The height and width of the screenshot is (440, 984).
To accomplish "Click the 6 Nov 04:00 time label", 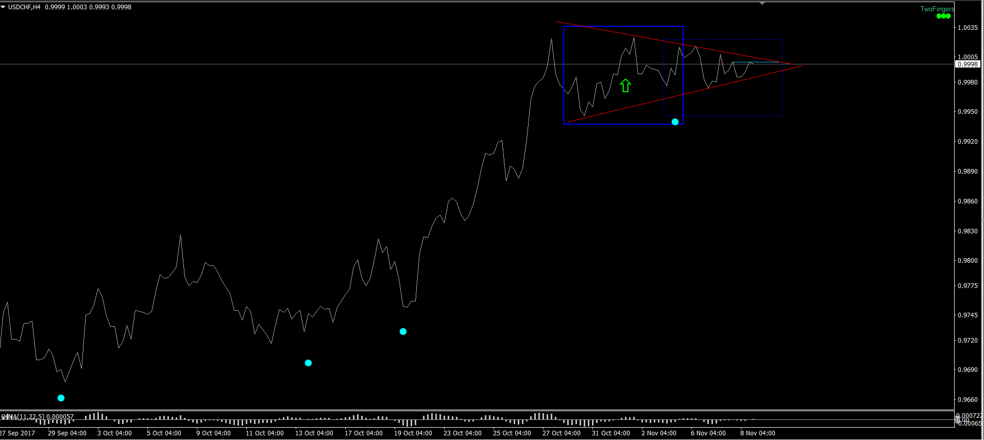I will (x=708, y=433).
